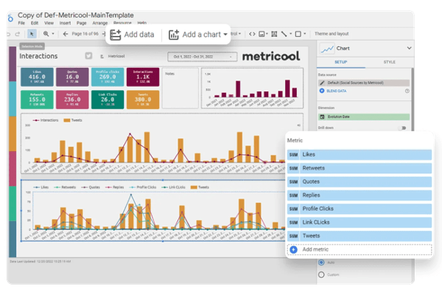Insert an image with the toolbar icon

pos(262,34)
